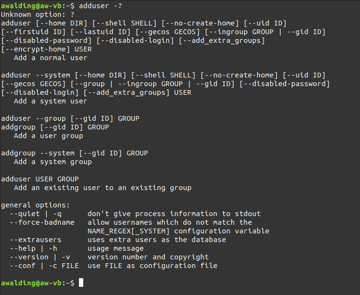Screen dimensions: 360x295
Task: Click the 'general options:' heading
Action: click(x=36, y=205)
